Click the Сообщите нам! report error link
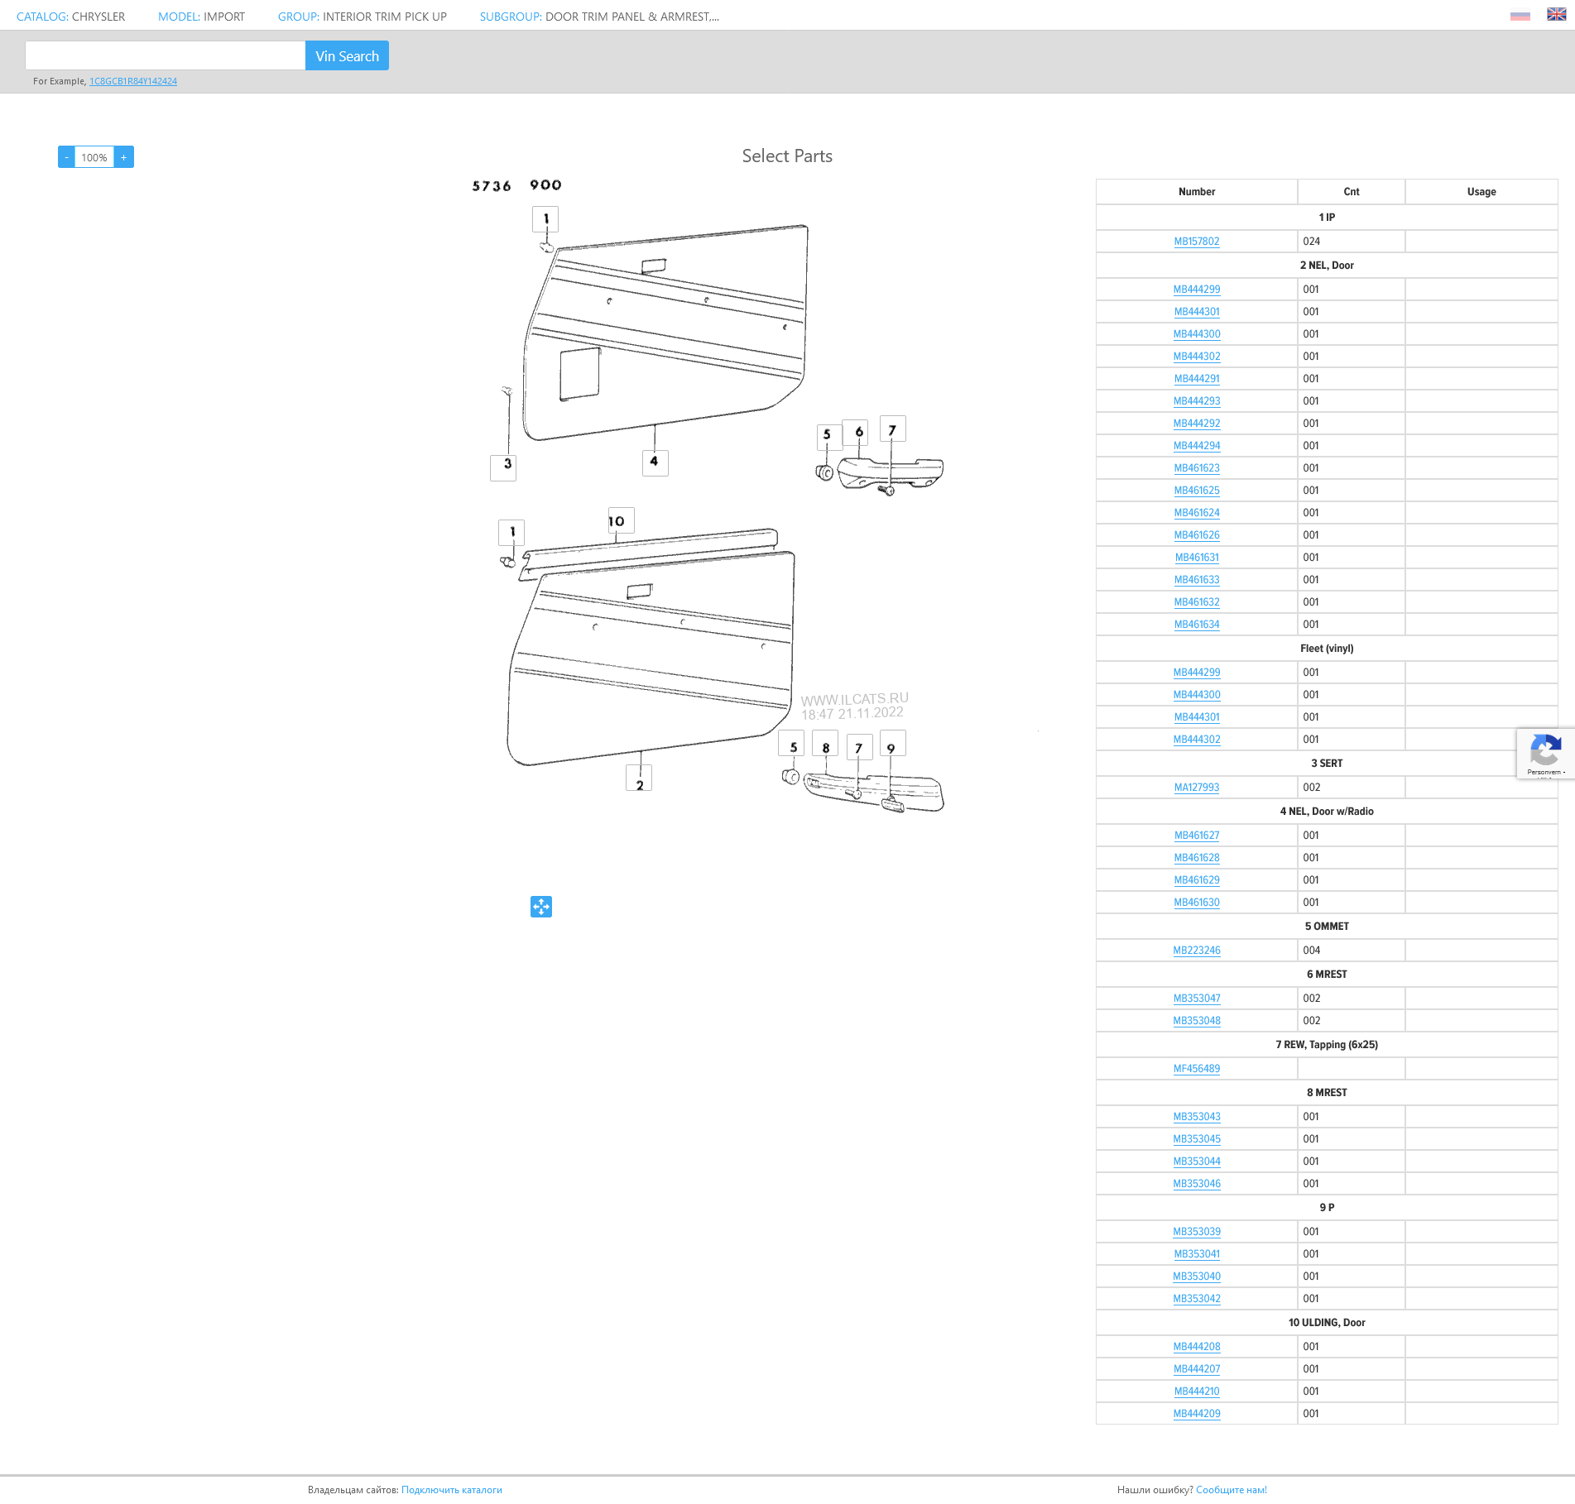The height and width of the screenshot is (1504, 1575). tap(1231, 1490)
